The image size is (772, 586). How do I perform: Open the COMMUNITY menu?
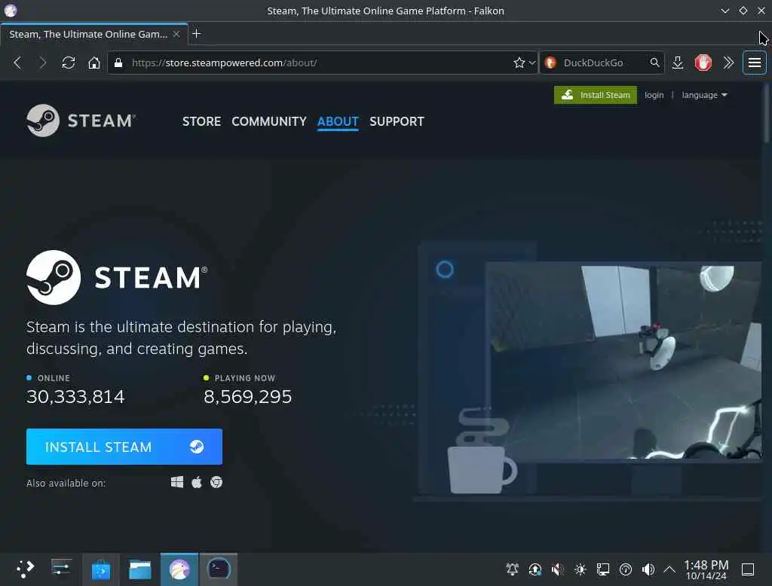pyautogui.click(x=269, y=121)
